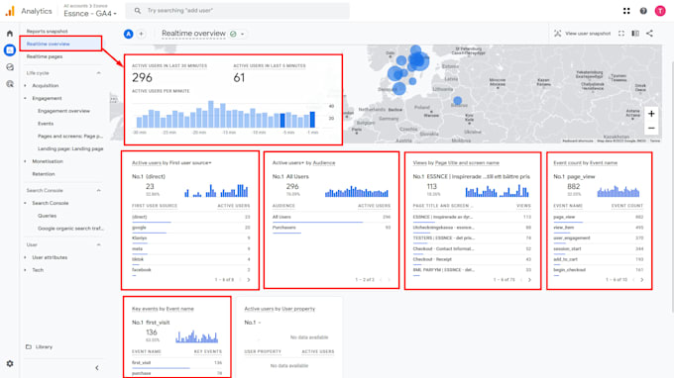The width and height of the screenshot is (674, 378).
Task: Open the Advertising icon in left rail
Action: (x=10, y=84)
